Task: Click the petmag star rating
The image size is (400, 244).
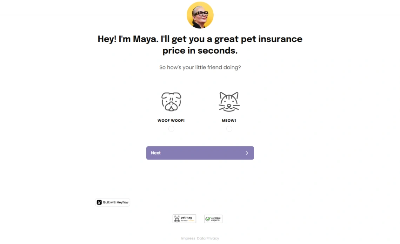Action: (192, 221)
